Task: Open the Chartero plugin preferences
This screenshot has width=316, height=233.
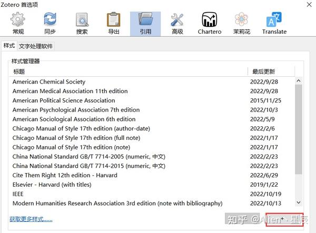Action: pyautogui.click(x=210, y=24)
